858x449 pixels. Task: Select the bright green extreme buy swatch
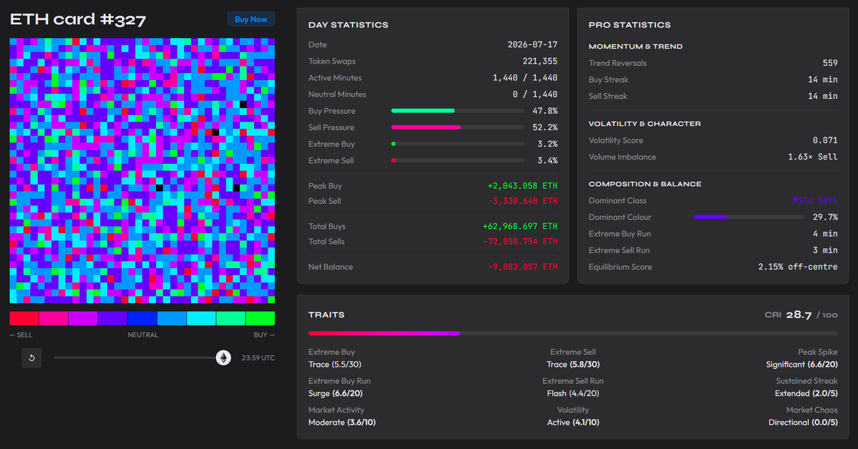click(x=260, y=318)
